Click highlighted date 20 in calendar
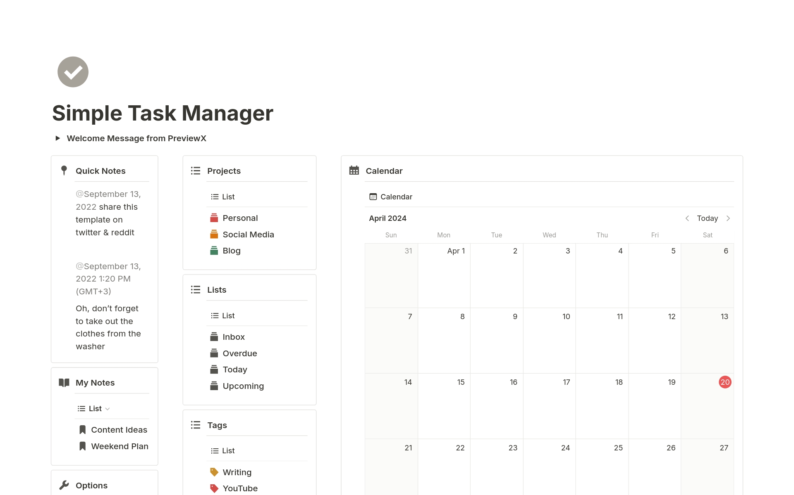 tap(725, 382)
